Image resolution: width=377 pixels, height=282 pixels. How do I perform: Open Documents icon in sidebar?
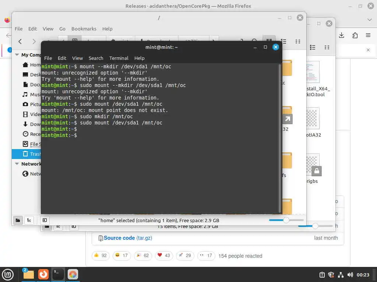coord(25,84)
